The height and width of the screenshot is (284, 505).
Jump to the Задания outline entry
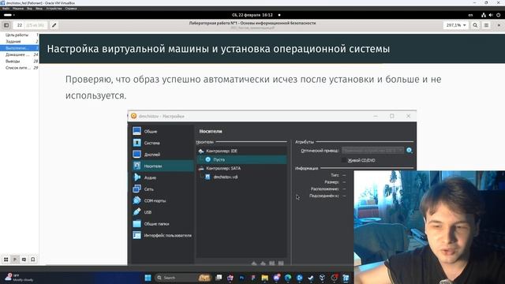[x=19, y=42]
